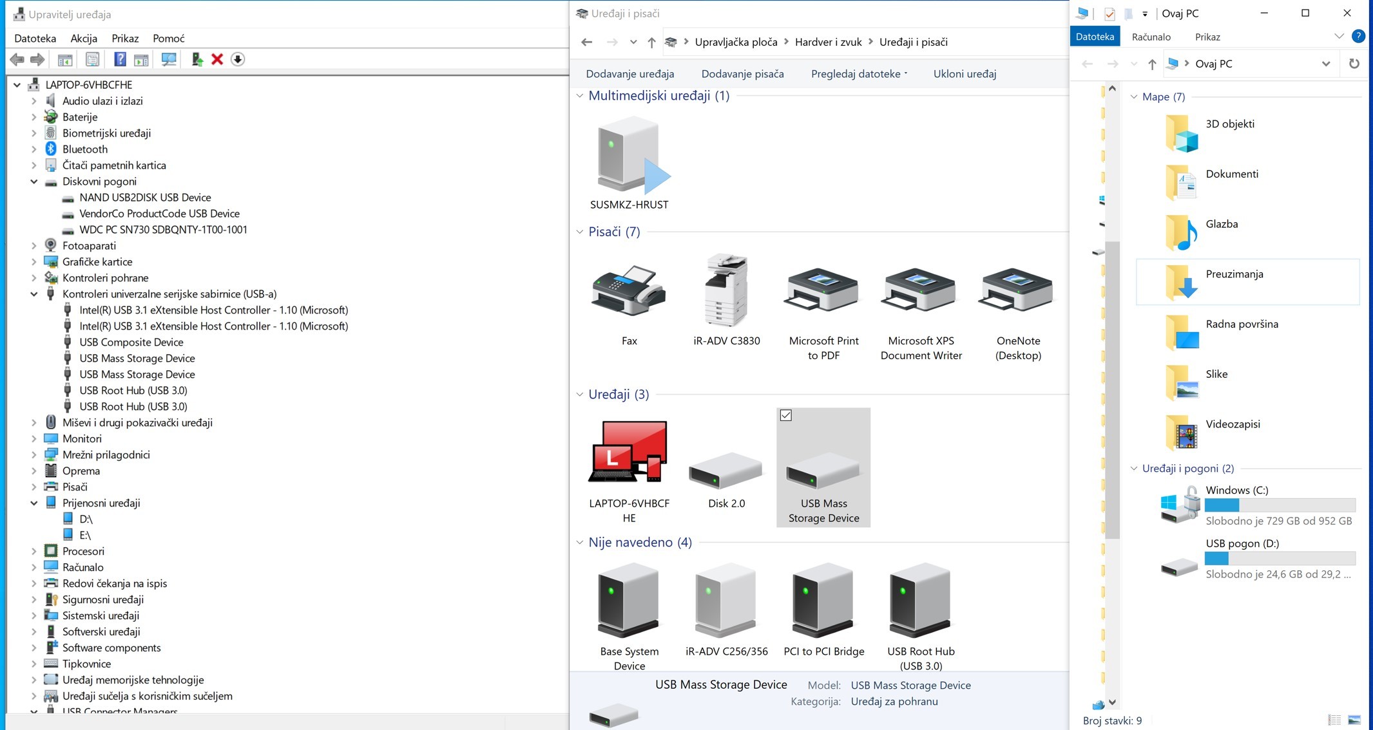Expand the Bluetooth tree node
The image size is (1373, 730).
point(34,149)
